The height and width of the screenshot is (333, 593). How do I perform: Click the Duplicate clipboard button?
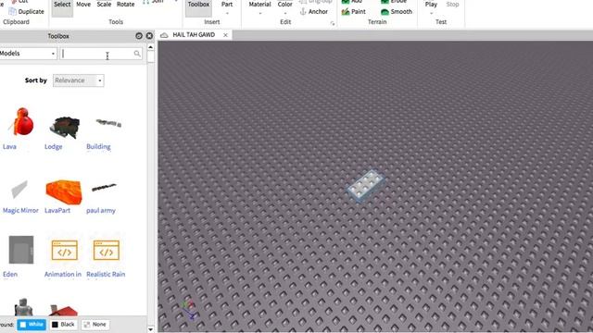click(x=26, y=12)
